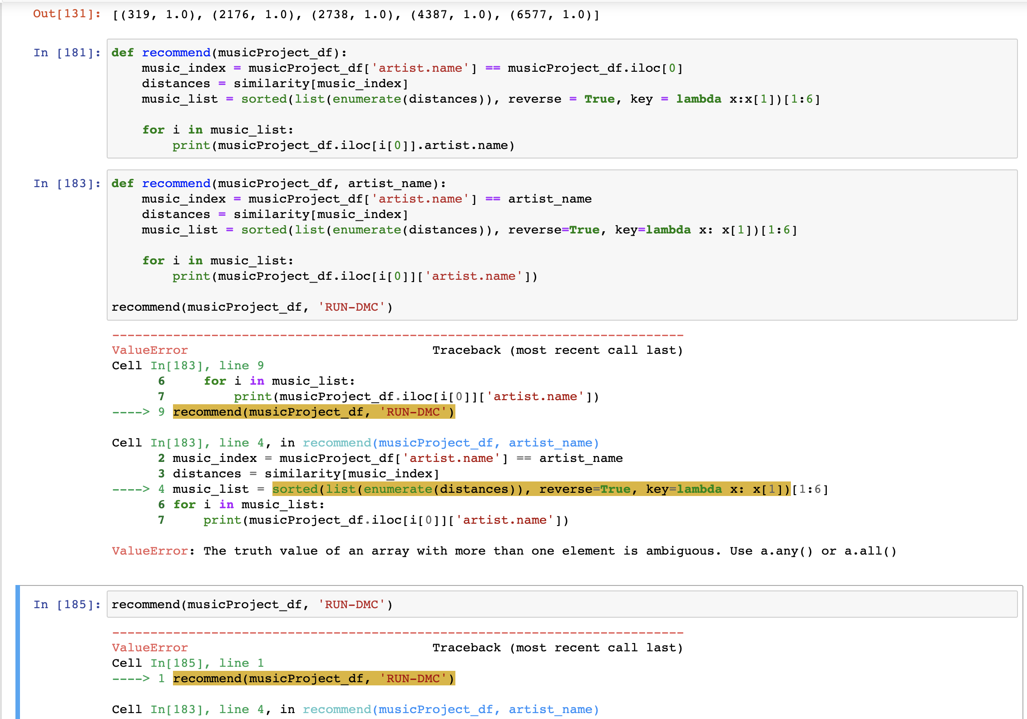1027x719 pixels.
Task: Click the bottom-most 'In[183], line 4' link
Action: pyautogui.click(x=207, y=709)
